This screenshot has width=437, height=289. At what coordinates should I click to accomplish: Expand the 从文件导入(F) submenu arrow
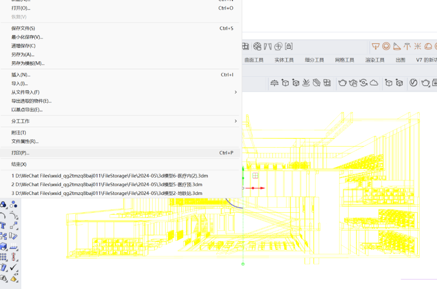[236, 92]
